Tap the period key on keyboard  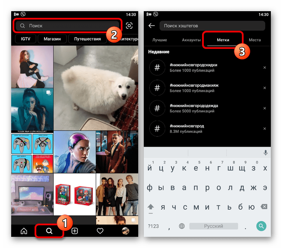click(x=245, y=228)
